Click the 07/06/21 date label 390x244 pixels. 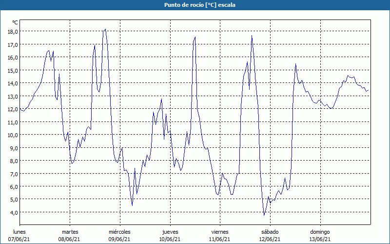pos(19,239)
